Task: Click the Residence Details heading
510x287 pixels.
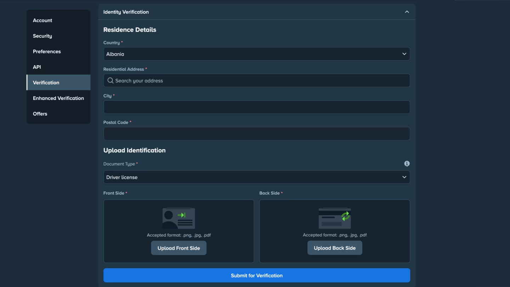Action: tap(130, 30)
